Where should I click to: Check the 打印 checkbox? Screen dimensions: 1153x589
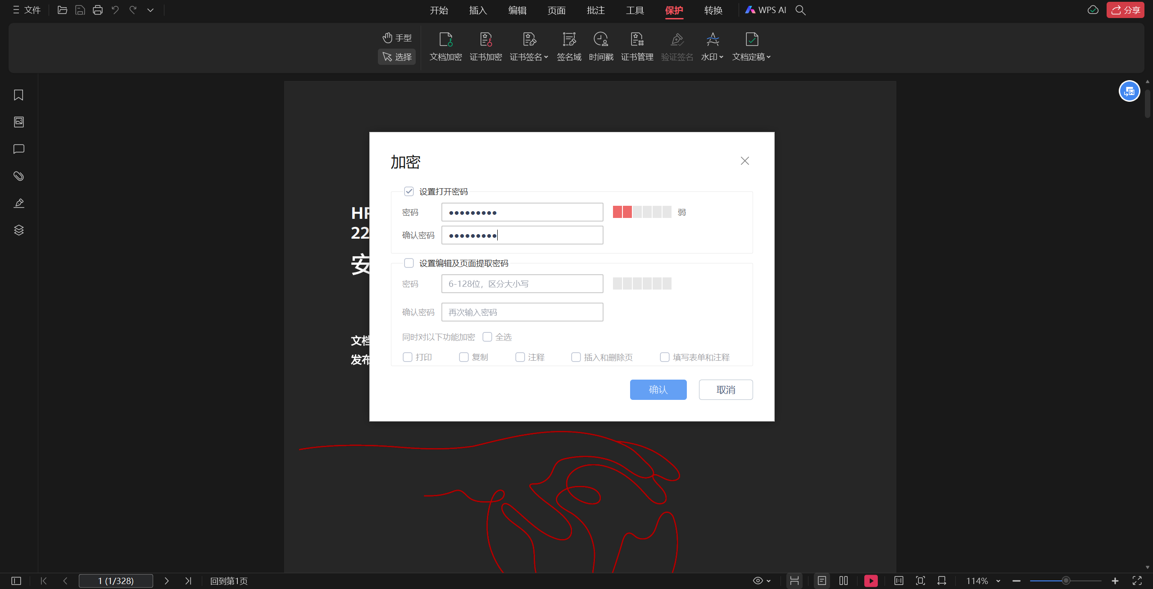point(407,357)
